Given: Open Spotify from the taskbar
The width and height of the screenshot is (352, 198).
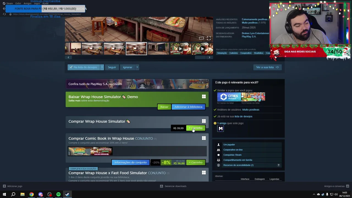Looking at the screenshot, I should [58, 194].
